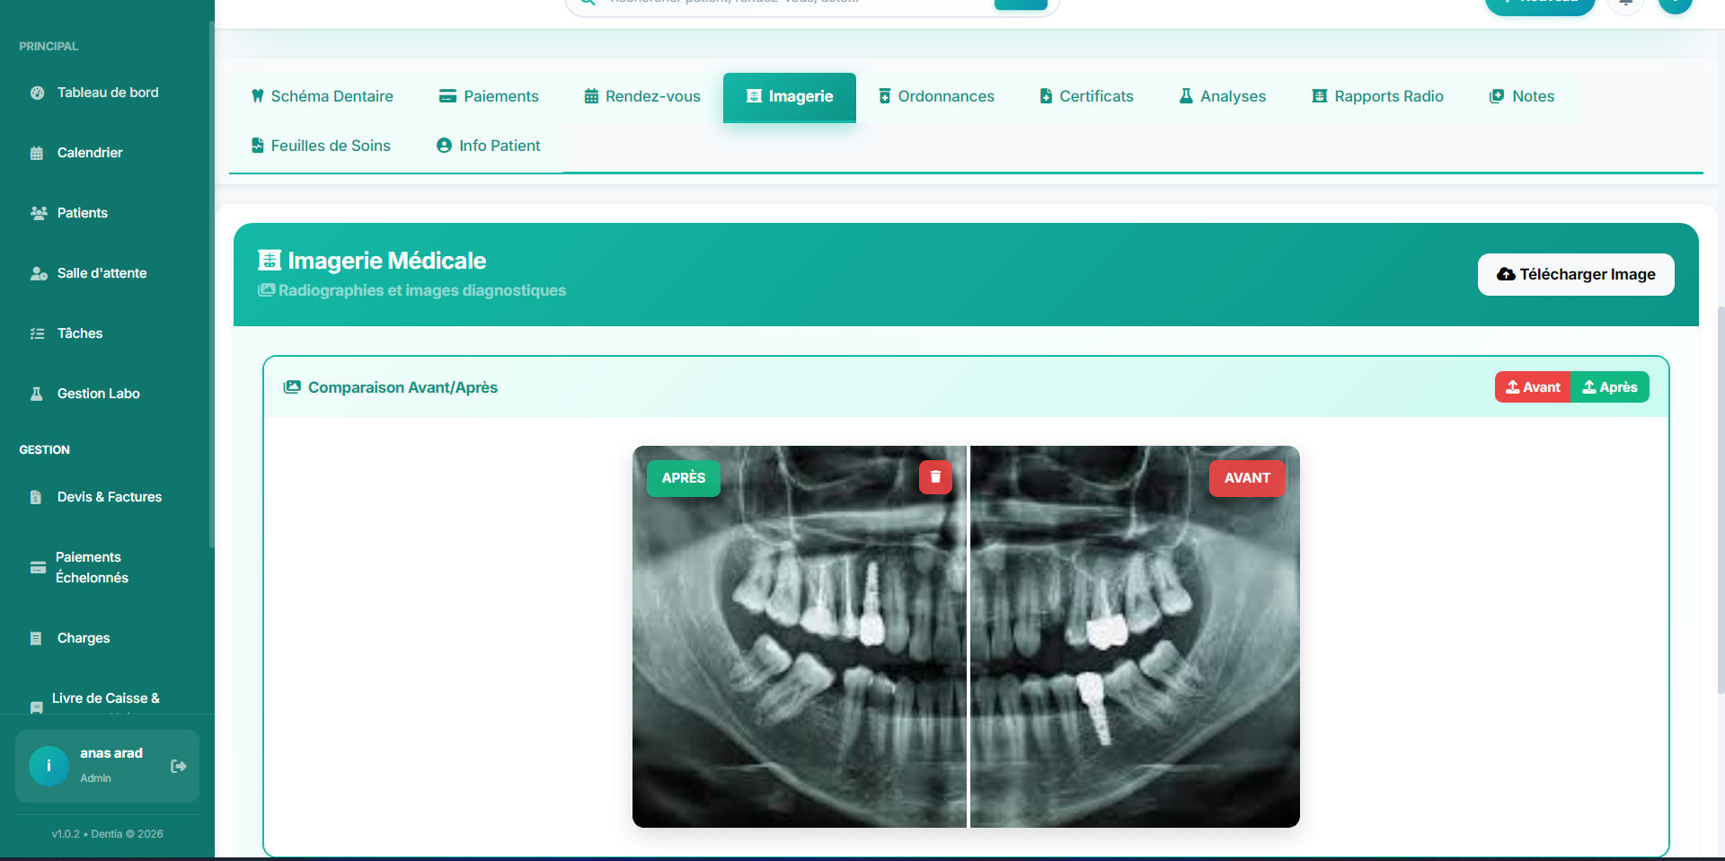Switch to the Rendez-vous tab
The image size is (1725, 861).
[642, 96]
